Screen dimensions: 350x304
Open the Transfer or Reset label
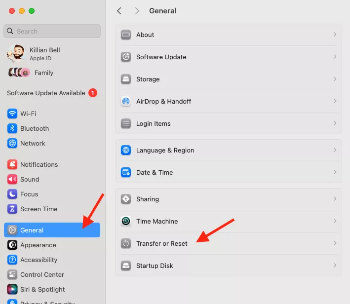tap(161, 243)
